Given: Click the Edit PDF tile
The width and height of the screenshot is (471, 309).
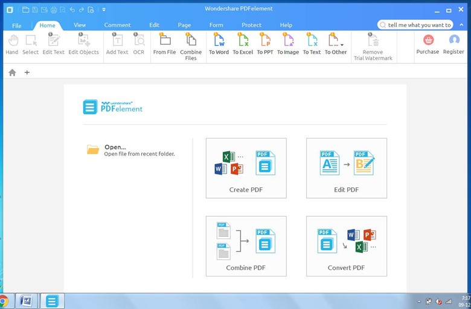Looking at the screenshot, I should click(x=346, y=168).
